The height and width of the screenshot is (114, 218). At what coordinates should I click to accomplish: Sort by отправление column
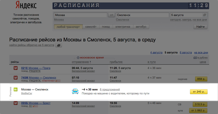[x=80, y=62]
